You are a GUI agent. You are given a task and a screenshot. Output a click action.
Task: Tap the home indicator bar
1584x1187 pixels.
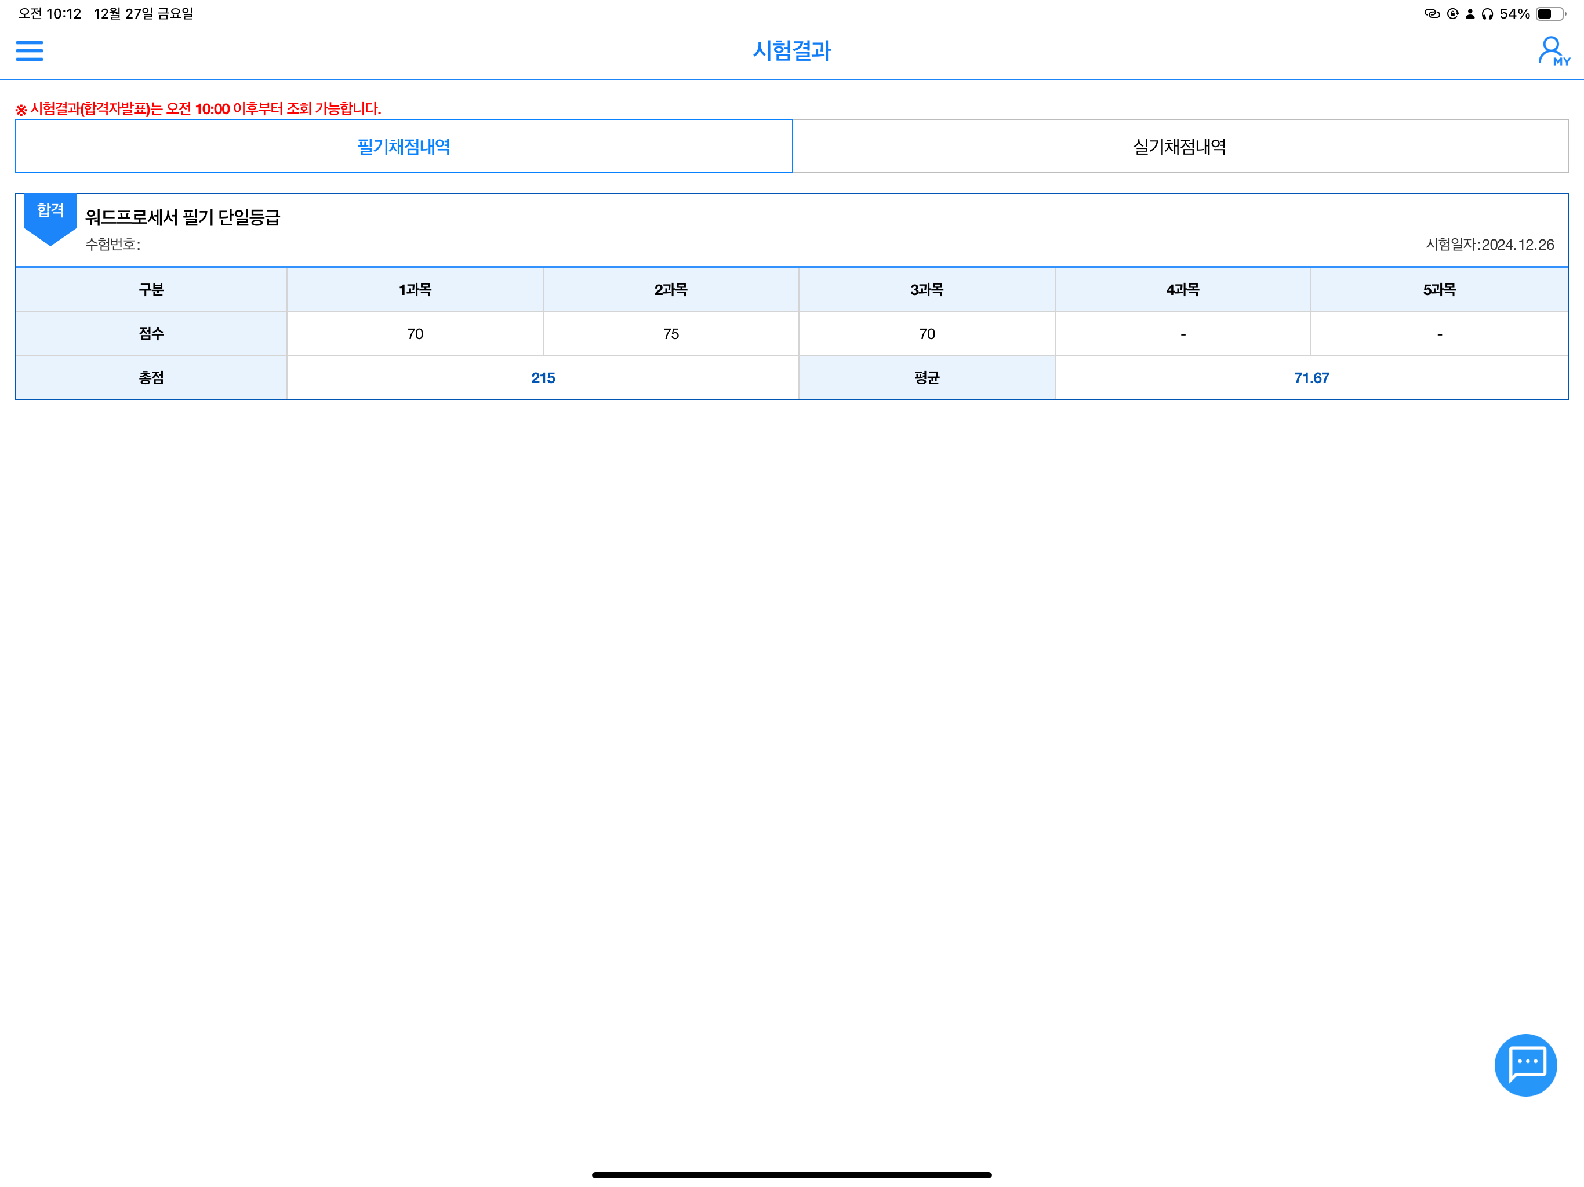pos(791,1174)
